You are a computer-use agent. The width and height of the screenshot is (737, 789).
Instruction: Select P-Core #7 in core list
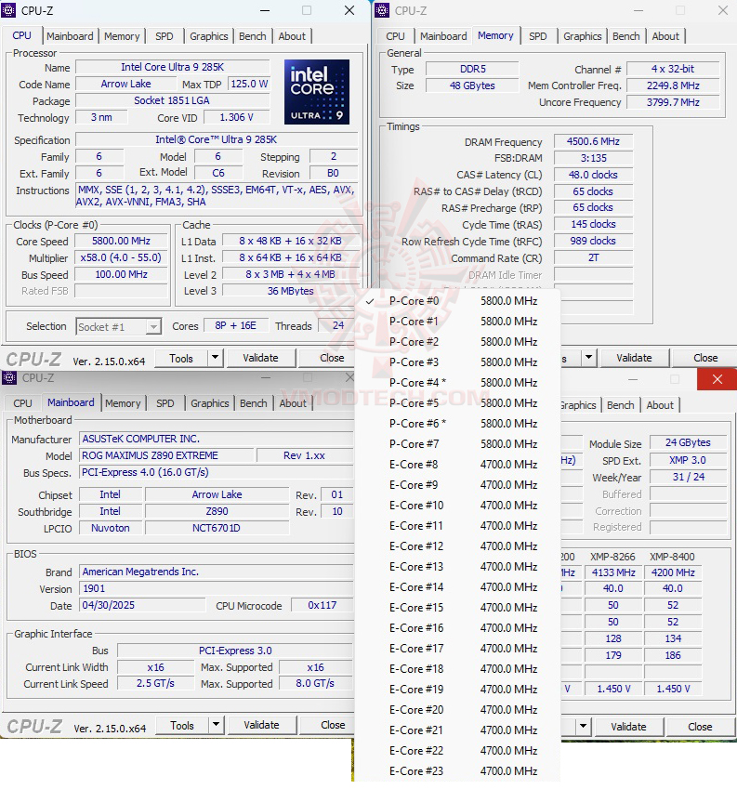pos(458,444)
